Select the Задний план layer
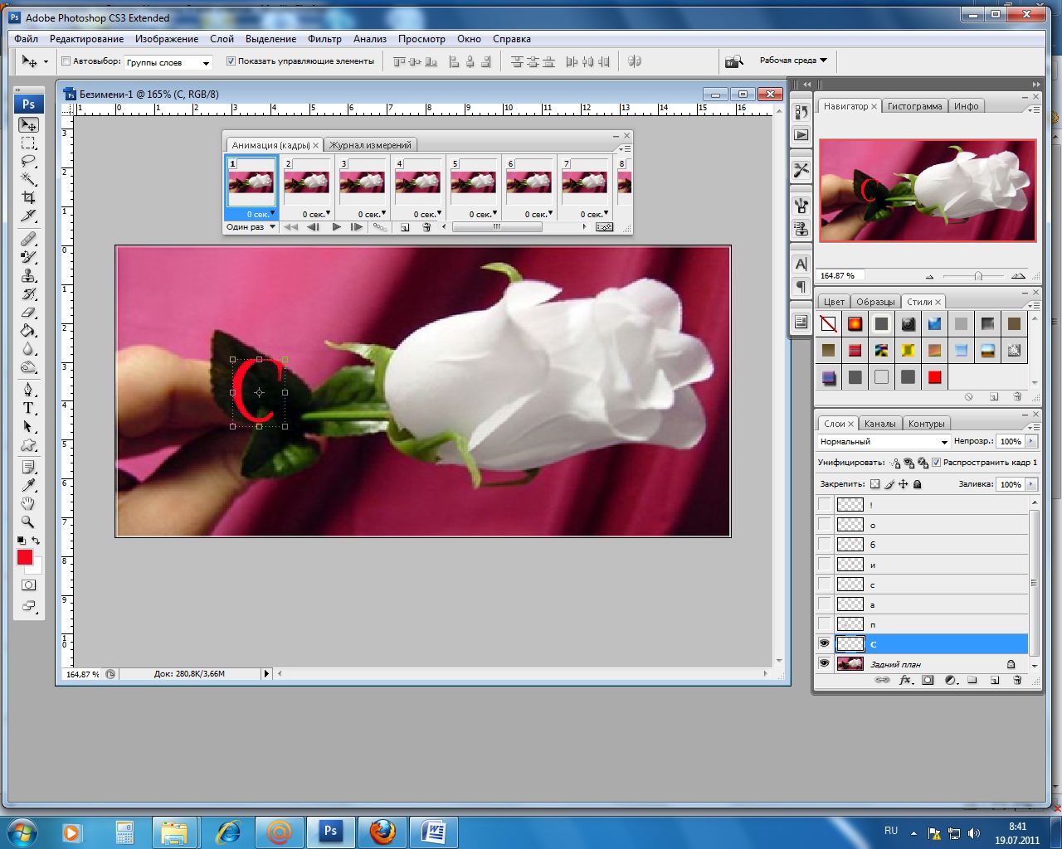 [x=933, y=664]
